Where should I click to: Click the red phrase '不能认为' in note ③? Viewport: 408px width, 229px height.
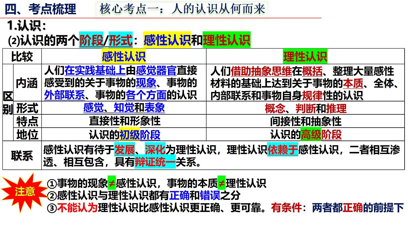coord(77,208)
